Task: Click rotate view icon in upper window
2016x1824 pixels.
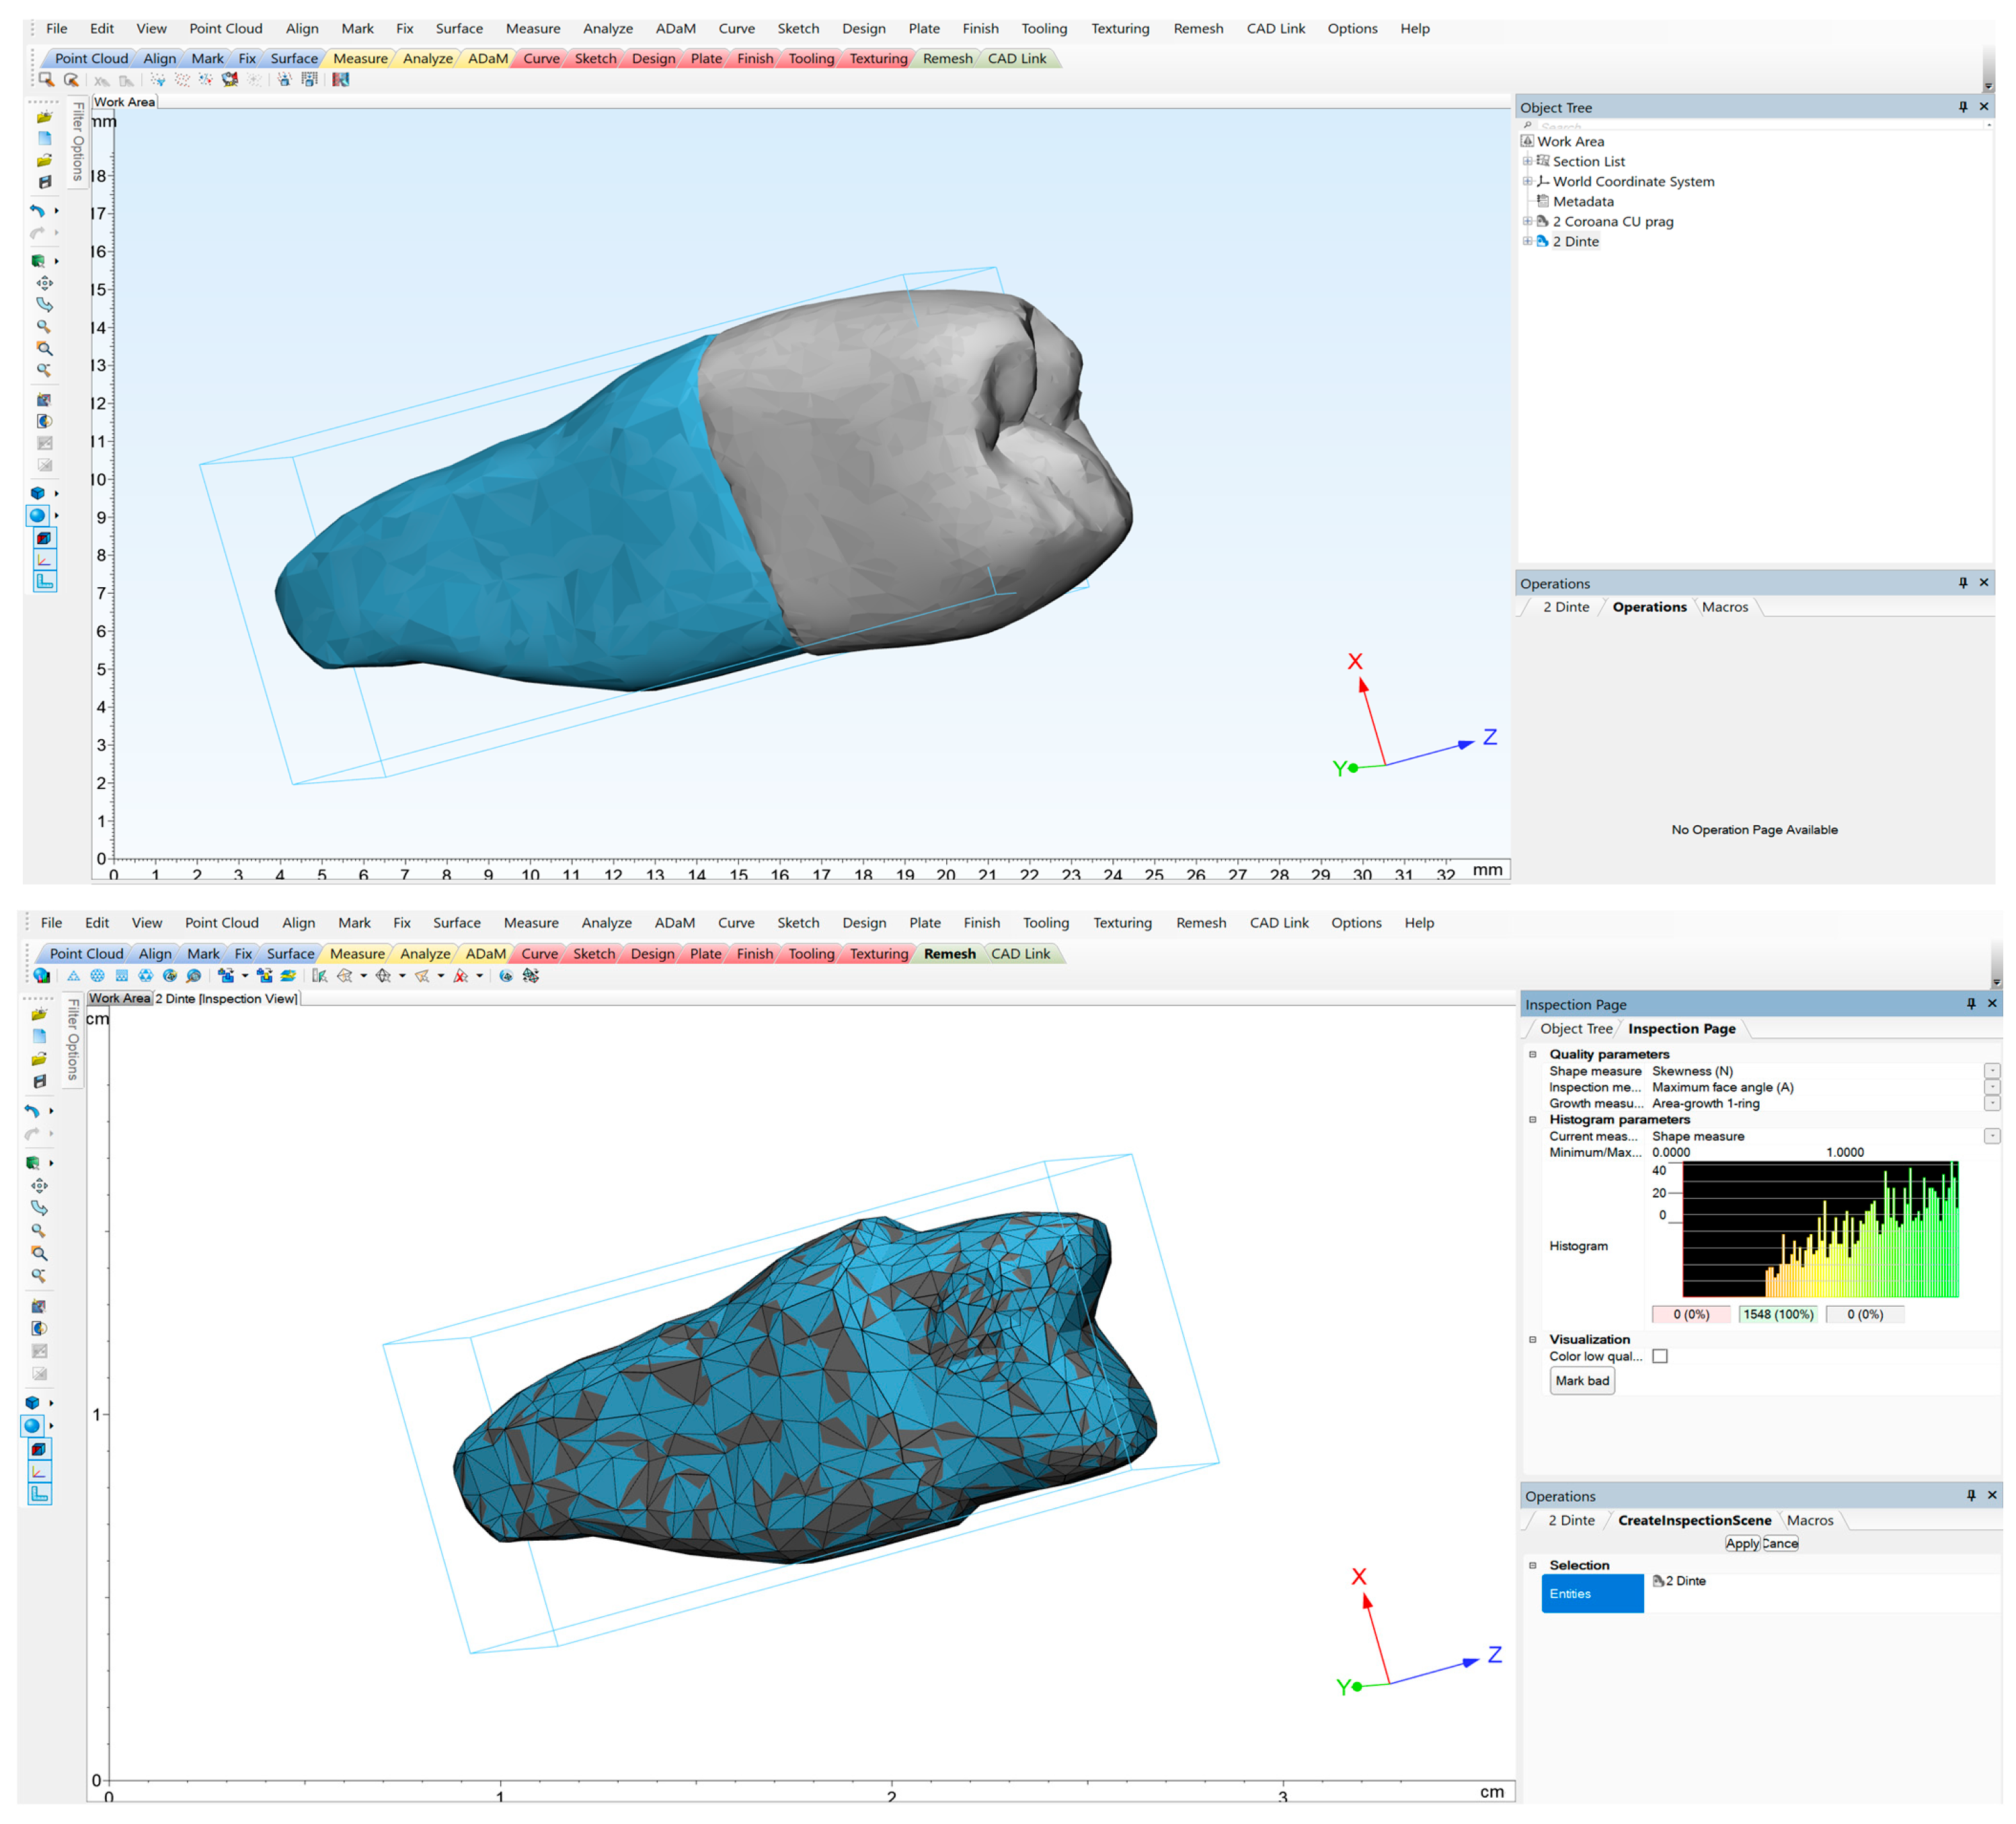Action: tap(44, 305)
